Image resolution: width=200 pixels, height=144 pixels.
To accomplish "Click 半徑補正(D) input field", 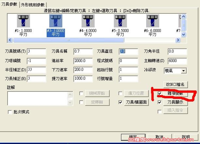I will point(37,70).
